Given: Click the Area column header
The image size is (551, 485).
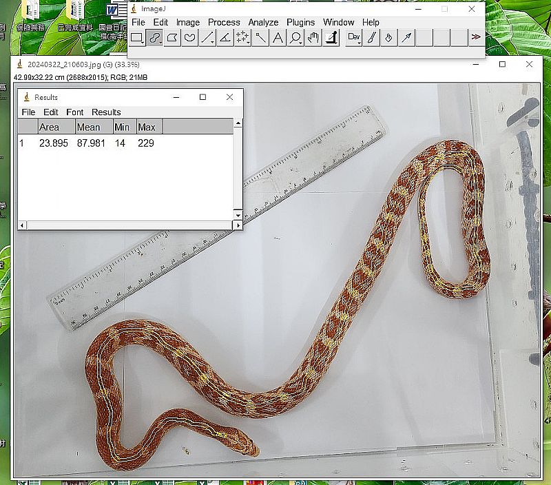Looking at the screenshot, I should [49, 127].
